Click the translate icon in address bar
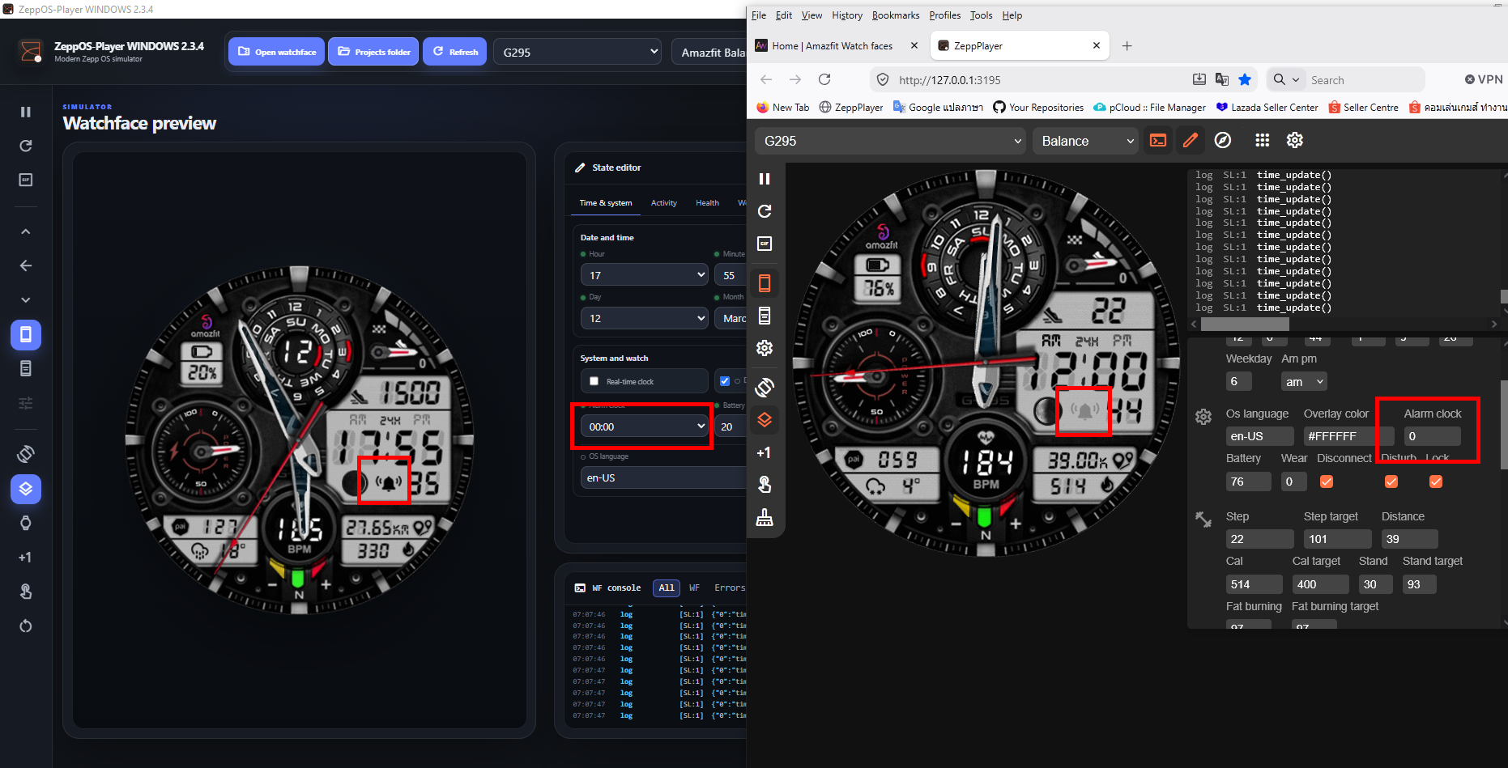The width and height of the screenshot is (1508, 768). tap(1222, 79)
